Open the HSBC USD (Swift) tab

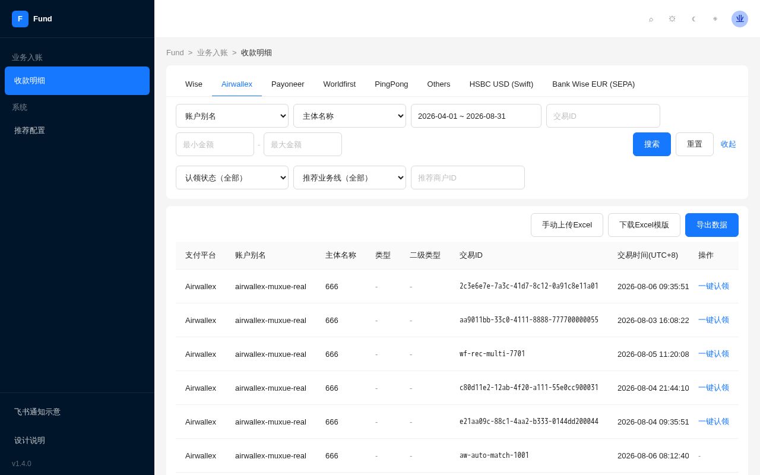(x=502, y=84)
